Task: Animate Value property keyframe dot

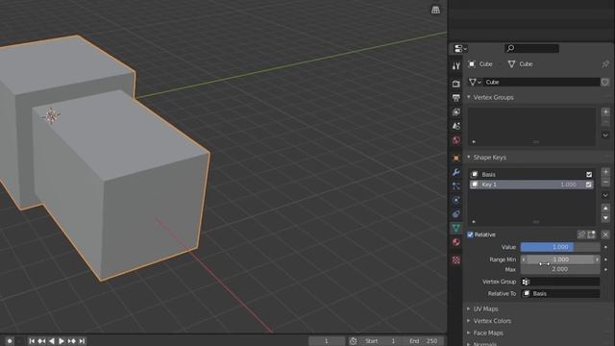Action: 606,247
